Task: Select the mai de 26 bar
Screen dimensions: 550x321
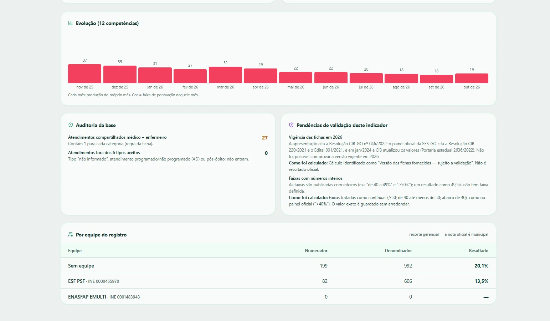Action: [x=296, y=78]
